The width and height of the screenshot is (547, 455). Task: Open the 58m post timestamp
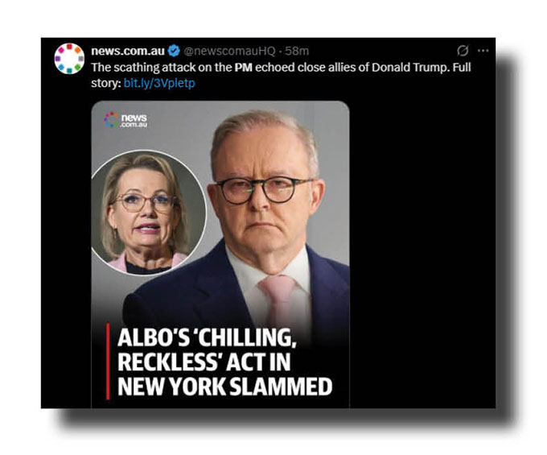tap(297, 51)
